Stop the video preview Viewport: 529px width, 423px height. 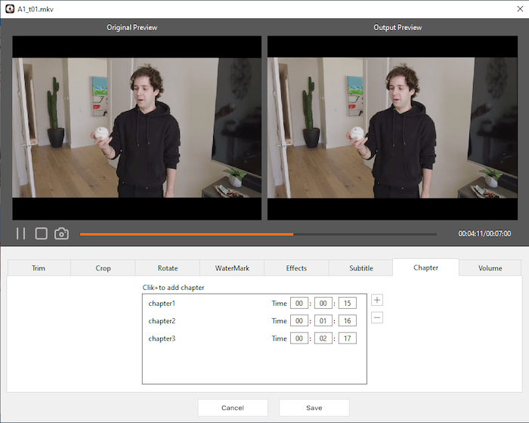42,234
